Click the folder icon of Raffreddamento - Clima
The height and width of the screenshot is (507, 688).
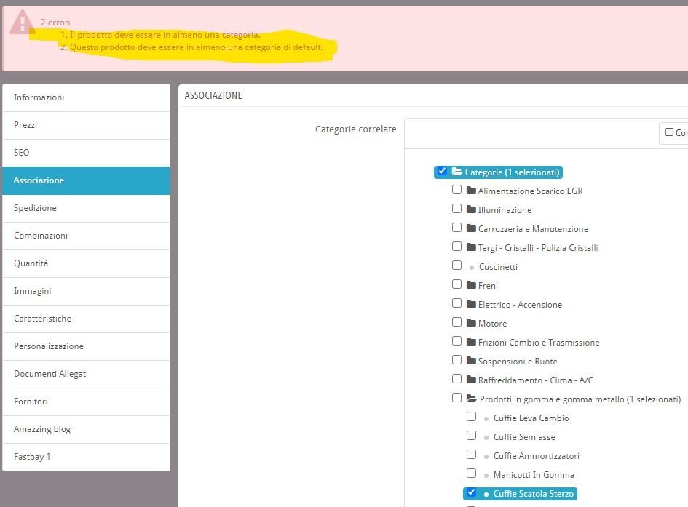(x=471, y=380)
